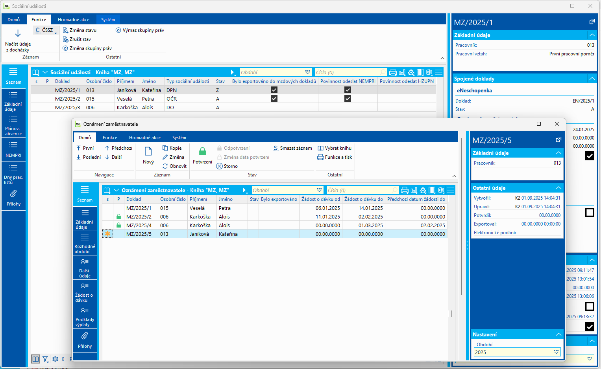Open NEMPRI section in the left sidebar

click(x=13, y=149)
